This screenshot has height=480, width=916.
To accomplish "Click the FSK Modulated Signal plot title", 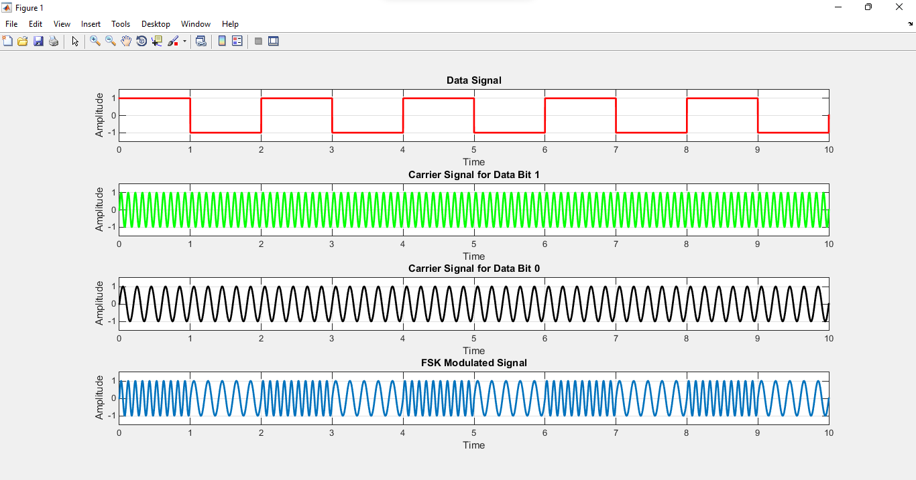I will pos(473,363).
